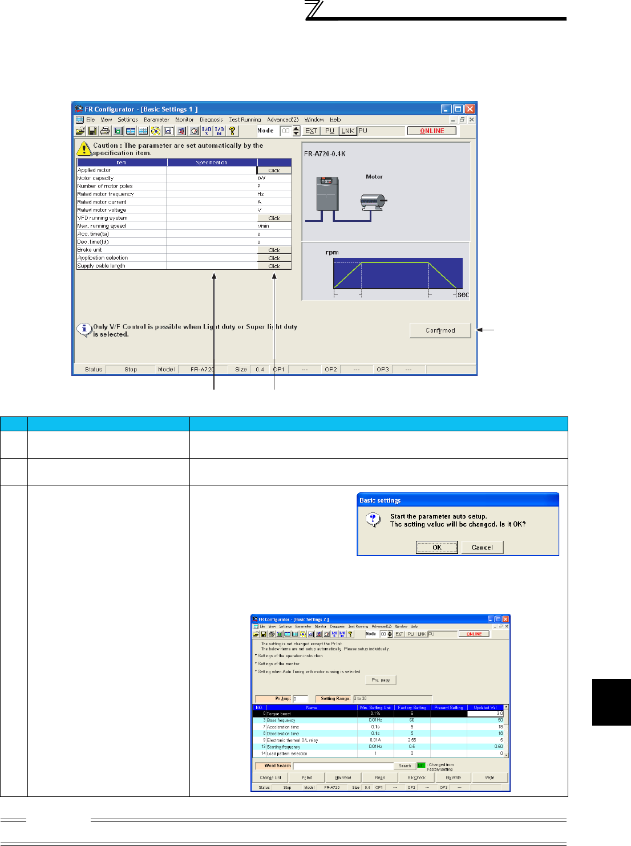
Task: Click the Blk Write button
Action: pyautogui.click(x=453, y=778)
